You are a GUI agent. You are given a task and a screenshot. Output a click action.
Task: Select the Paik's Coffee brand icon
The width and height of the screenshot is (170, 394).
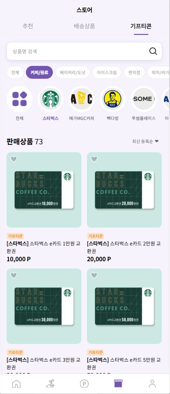(x=113, y=99)
